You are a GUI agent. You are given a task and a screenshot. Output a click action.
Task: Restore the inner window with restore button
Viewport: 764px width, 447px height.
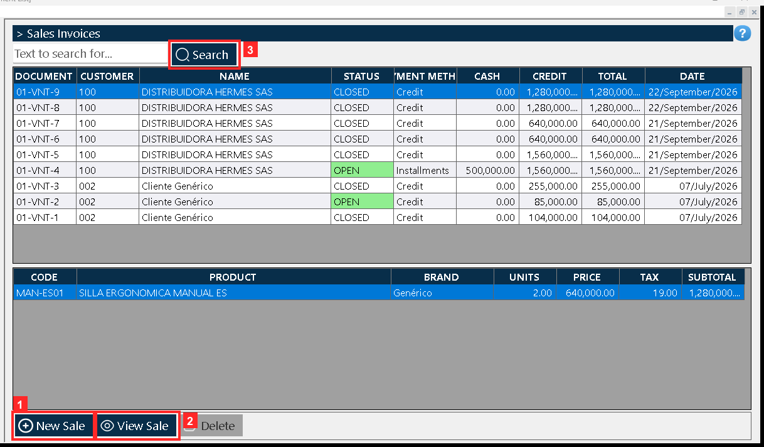tap(741, 12)
